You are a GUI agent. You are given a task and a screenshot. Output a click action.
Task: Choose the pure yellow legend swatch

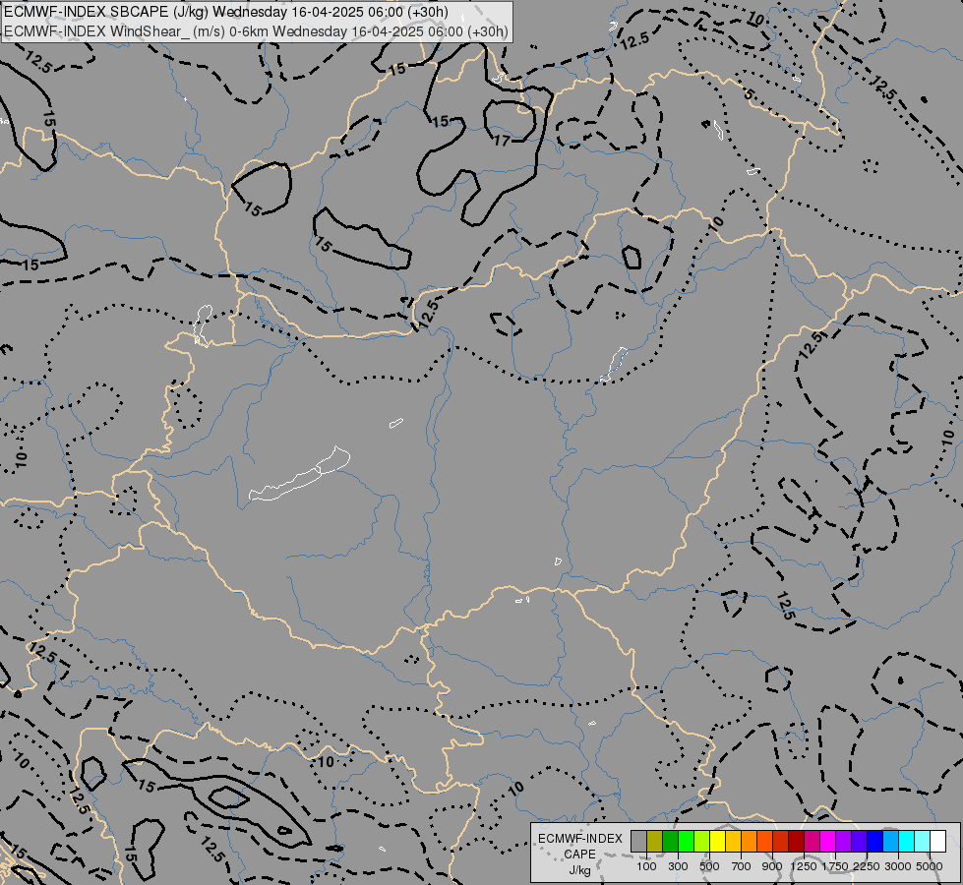717,841
